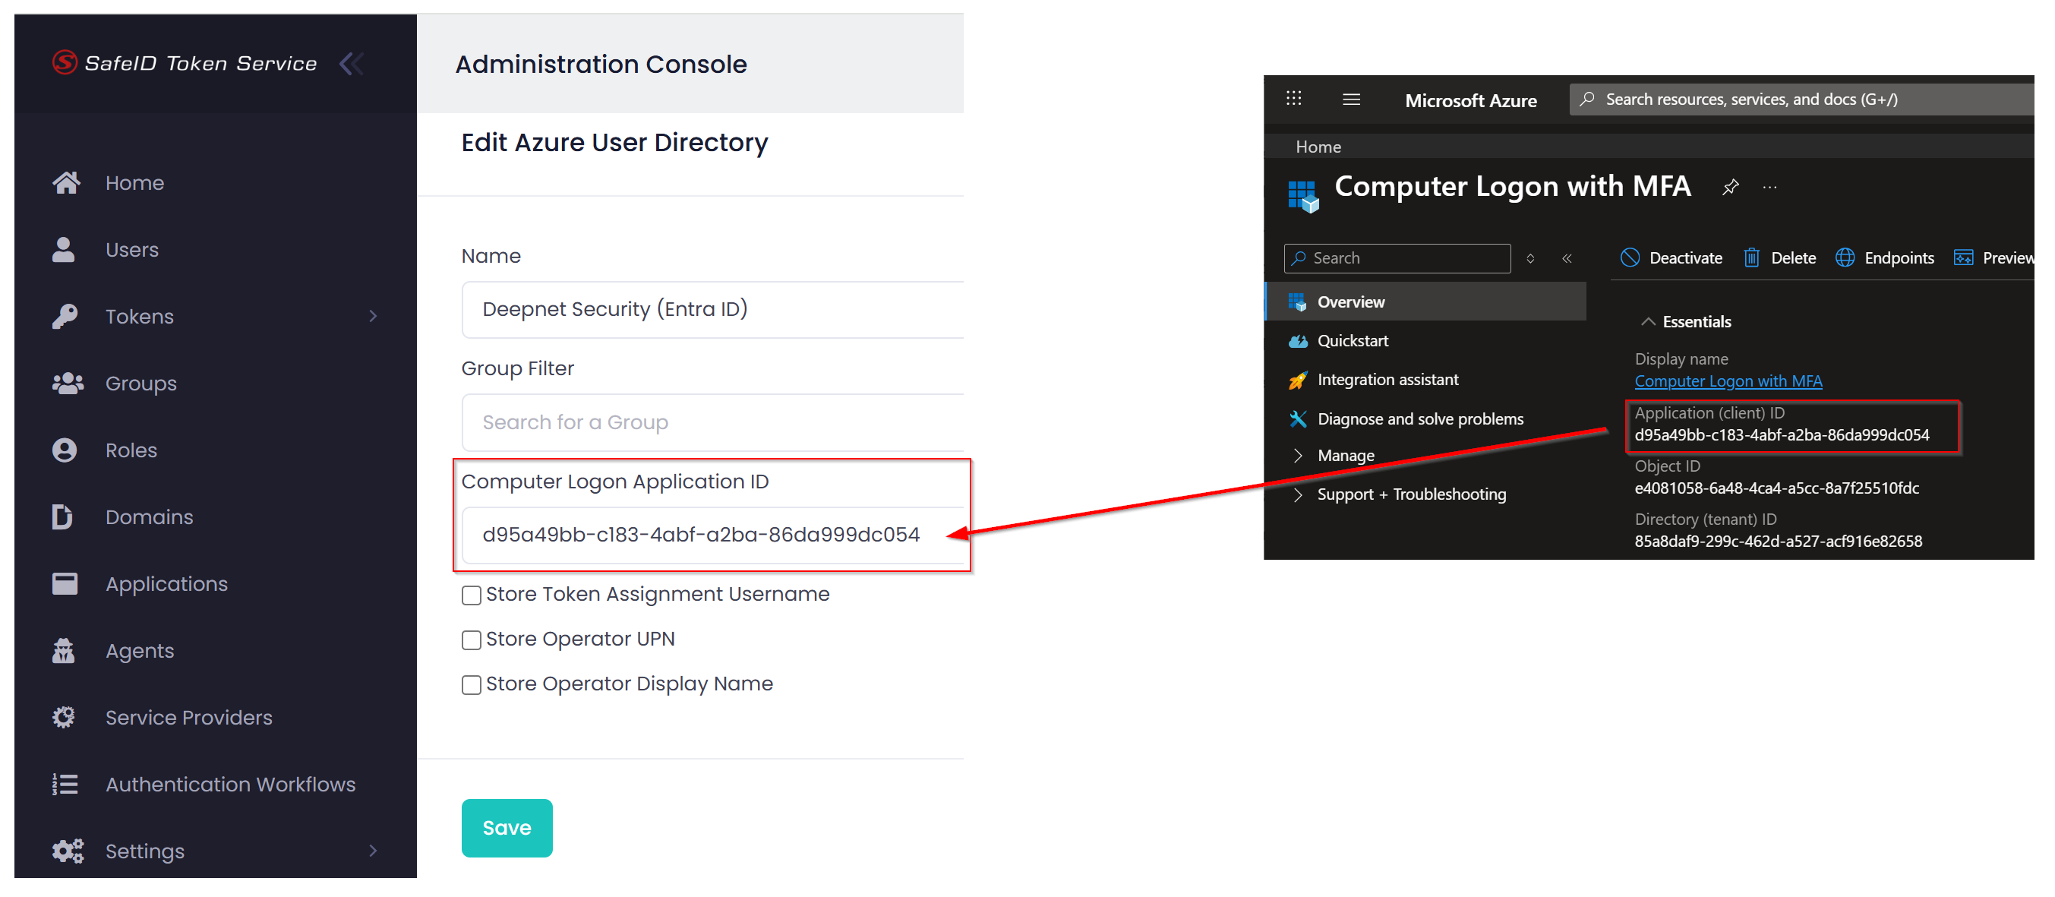The height and width of the screenshot is (897, 2055).
Task: Check the Store Operator UPN box
Action: click(472, 640)
